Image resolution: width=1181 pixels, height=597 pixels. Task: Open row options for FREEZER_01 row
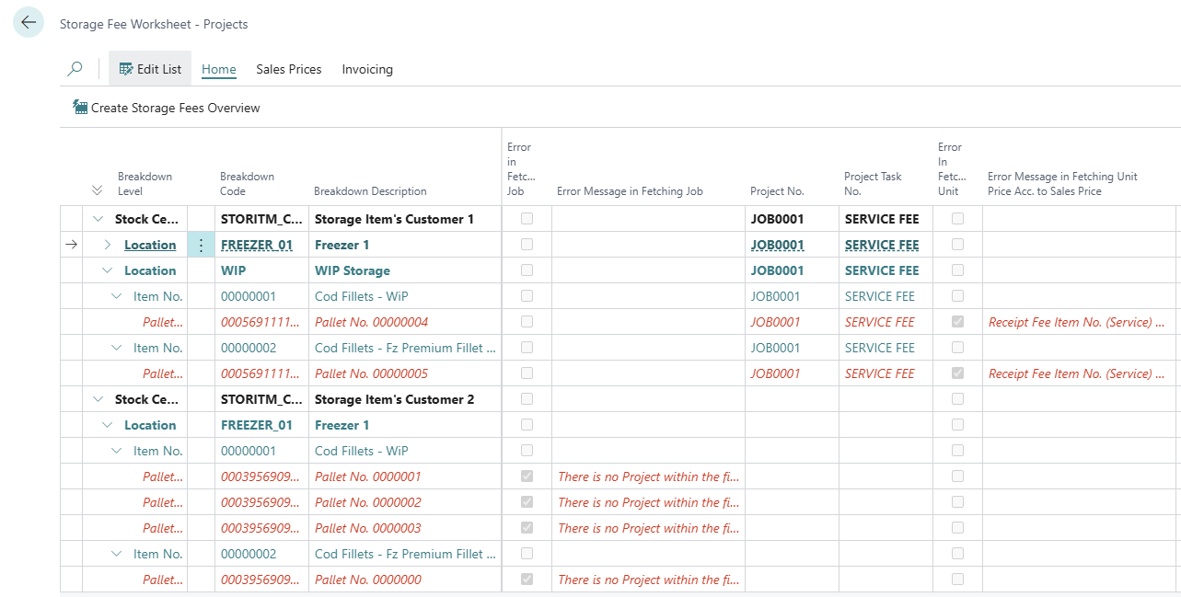pyautogui.click(x=202, y=245)
